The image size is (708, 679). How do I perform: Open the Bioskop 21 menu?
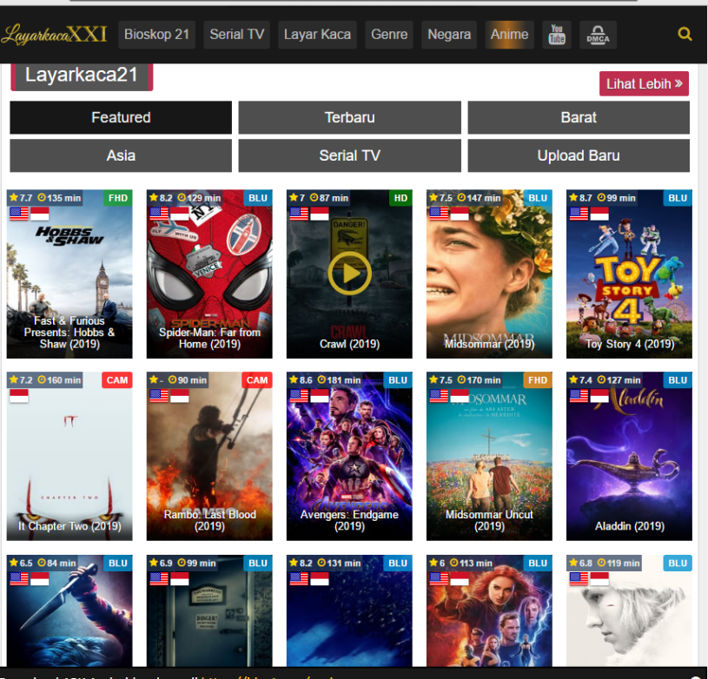pyautogui.click(x=156, y=35)
